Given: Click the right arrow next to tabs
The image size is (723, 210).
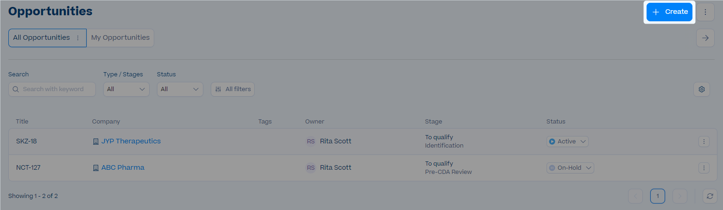Looking at the screenshot, I should coord(705,38).
